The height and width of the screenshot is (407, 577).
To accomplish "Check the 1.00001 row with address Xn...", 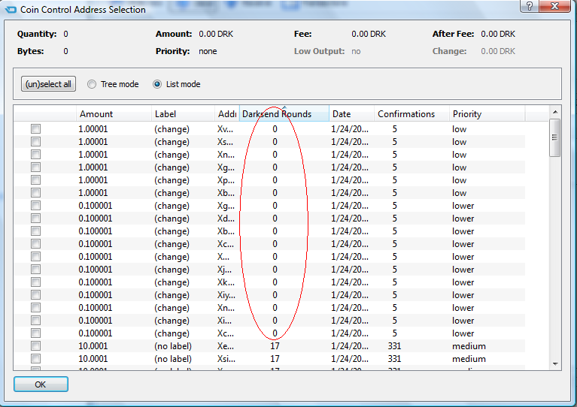I will (35, 154).
